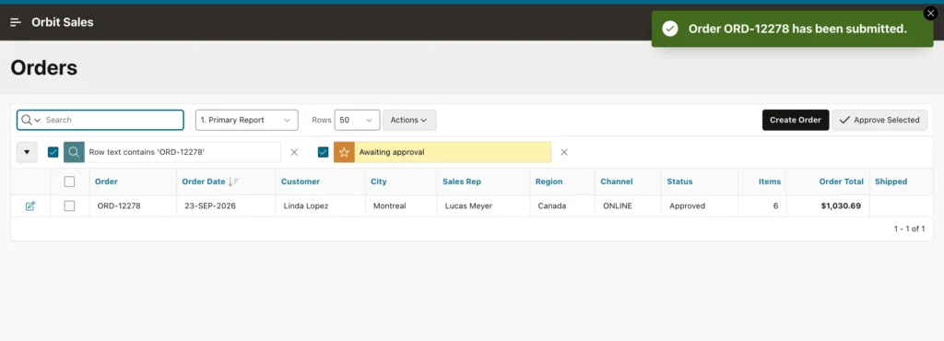
Task: Click the filter magnifier icon
Action: point(74,152)
